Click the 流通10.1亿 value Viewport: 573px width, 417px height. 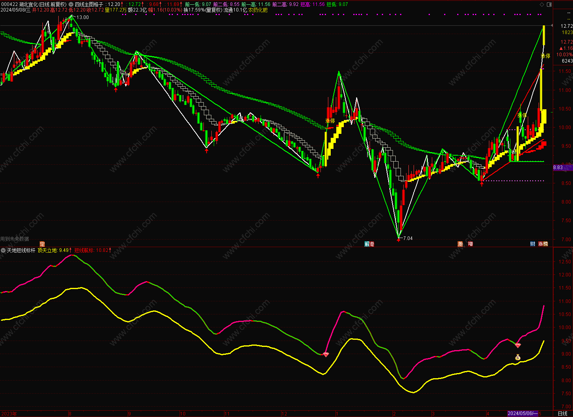(235, 10)
